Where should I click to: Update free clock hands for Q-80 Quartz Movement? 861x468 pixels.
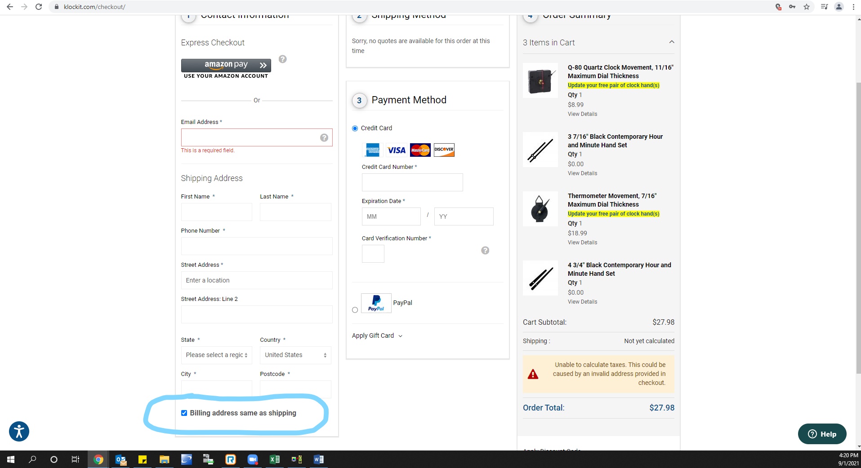(613, 85)
